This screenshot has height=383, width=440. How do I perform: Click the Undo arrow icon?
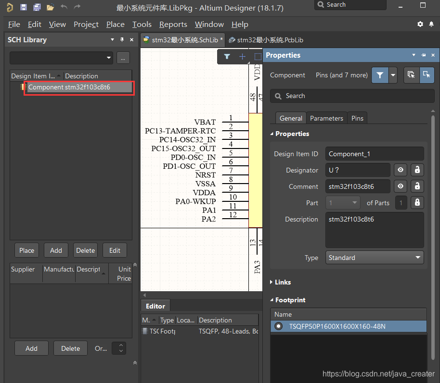(64, 7)
